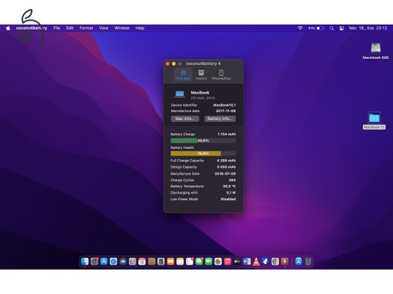Open Photos from the Dock

[218, 262]
